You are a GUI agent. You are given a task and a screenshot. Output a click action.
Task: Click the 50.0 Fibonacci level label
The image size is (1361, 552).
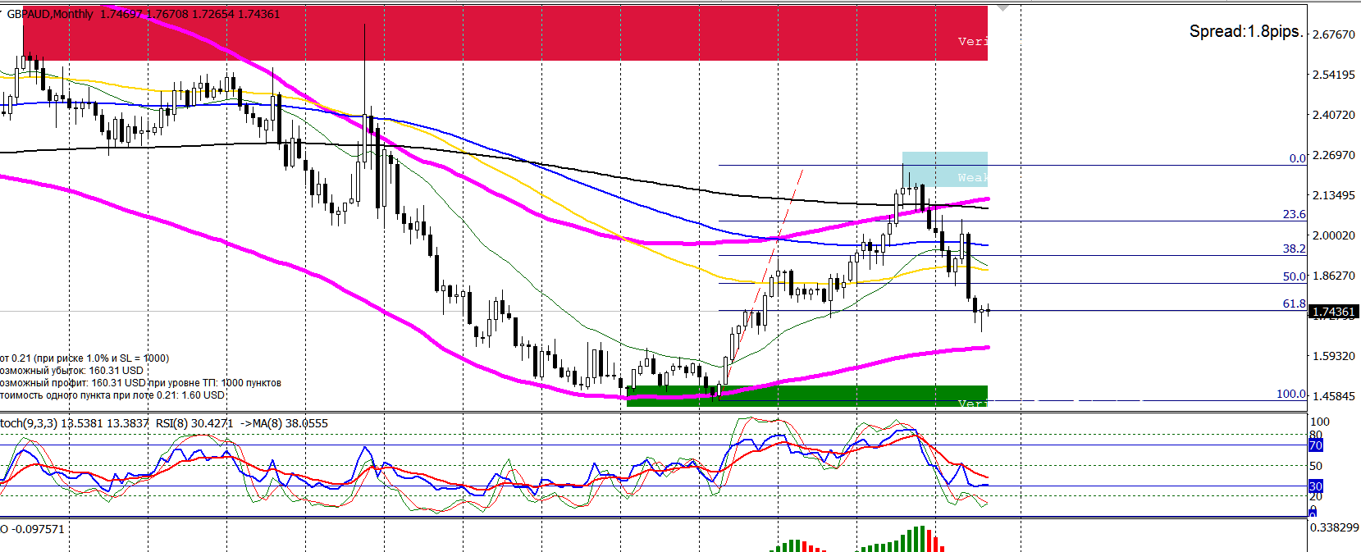point(1294,276)
